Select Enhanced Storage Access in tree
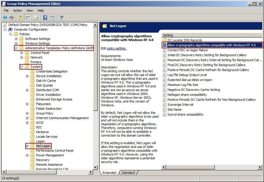This screenshot has width=264, height=182. point(54,99)
